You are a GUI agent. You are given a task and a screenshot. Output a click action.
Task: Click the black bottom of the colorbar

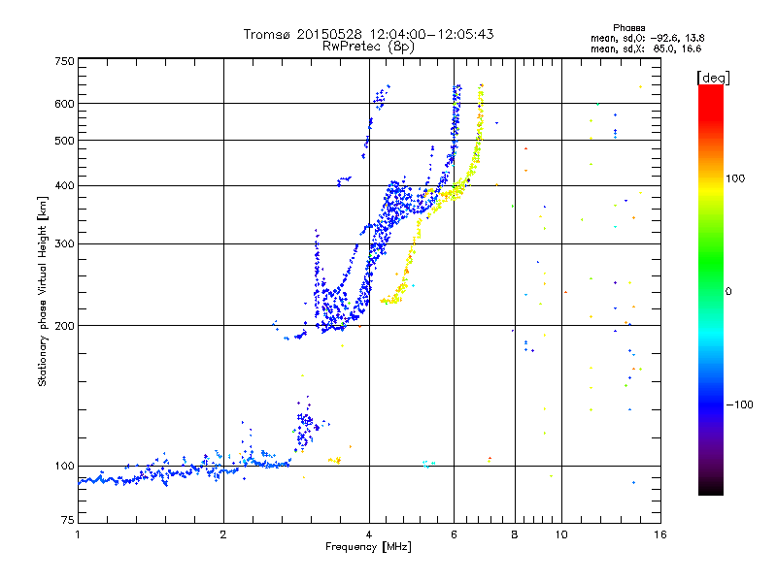point(711,490)
